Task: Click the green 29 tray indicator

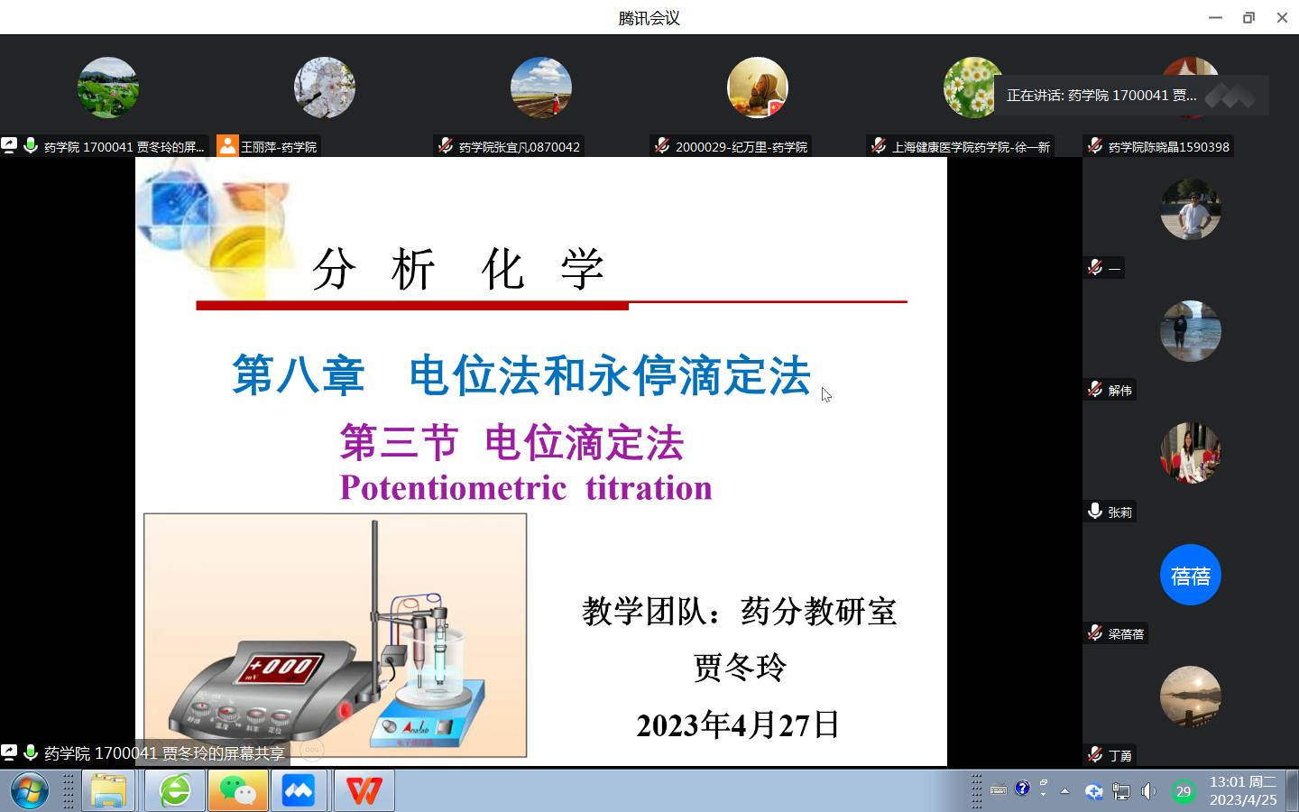Action: (1184, 791)
